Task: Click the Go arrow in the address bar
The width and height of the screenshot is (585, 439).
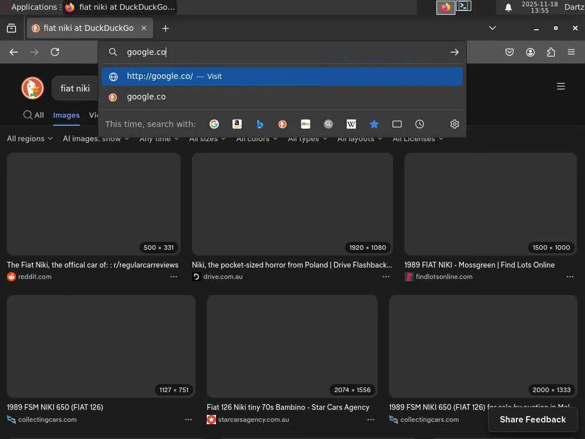Action: click(x=454, y=52)
